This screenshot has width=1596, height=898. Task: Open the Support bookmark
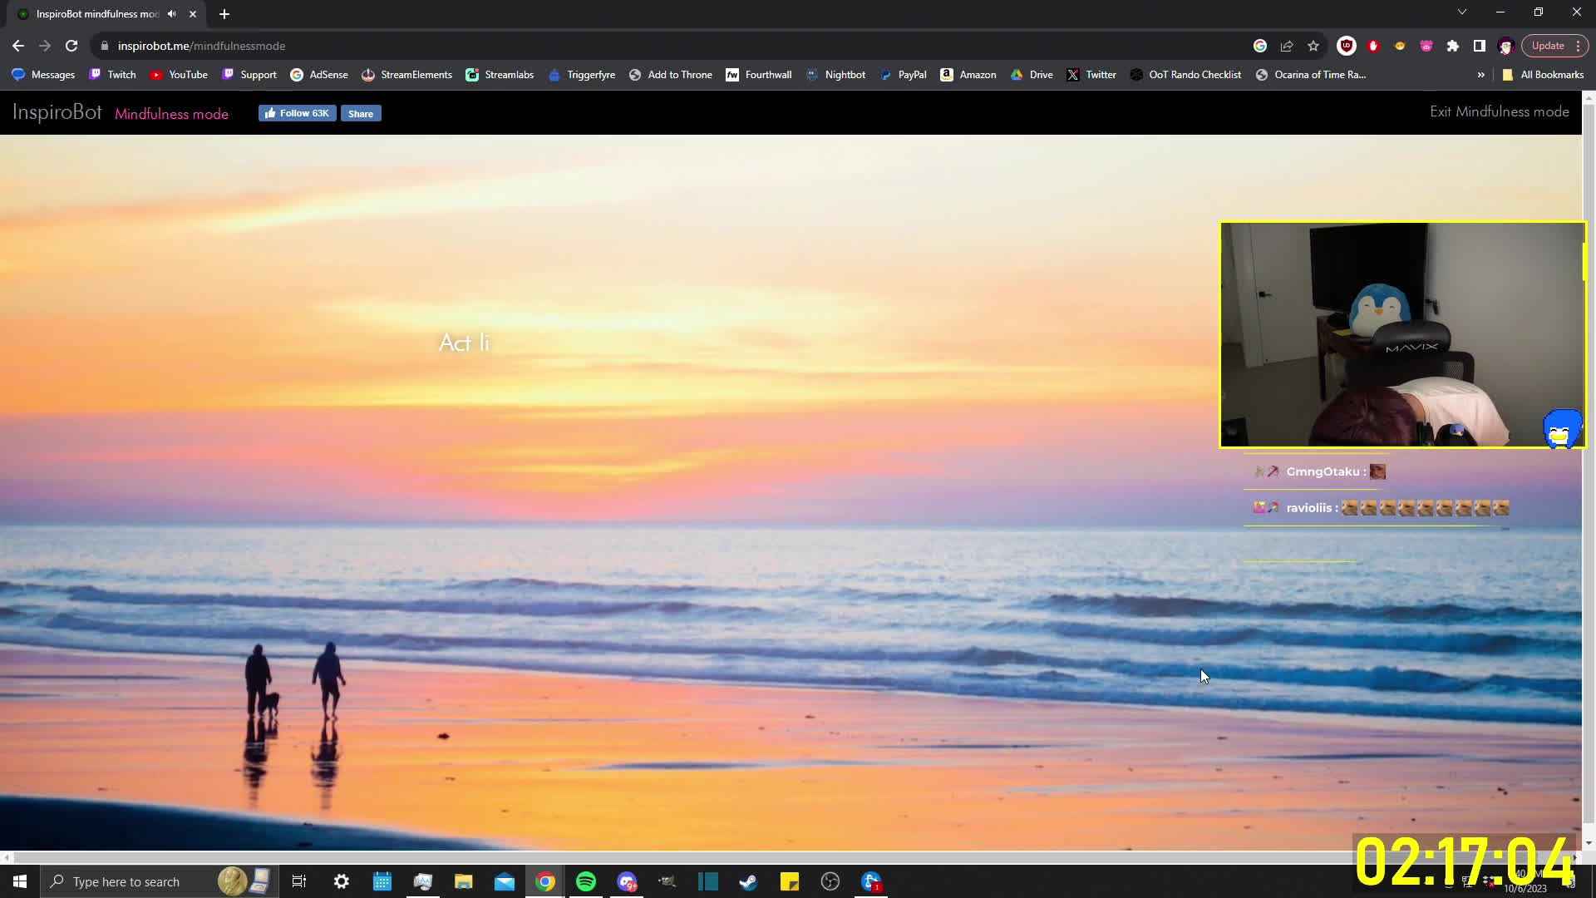[x=249, y=75]
